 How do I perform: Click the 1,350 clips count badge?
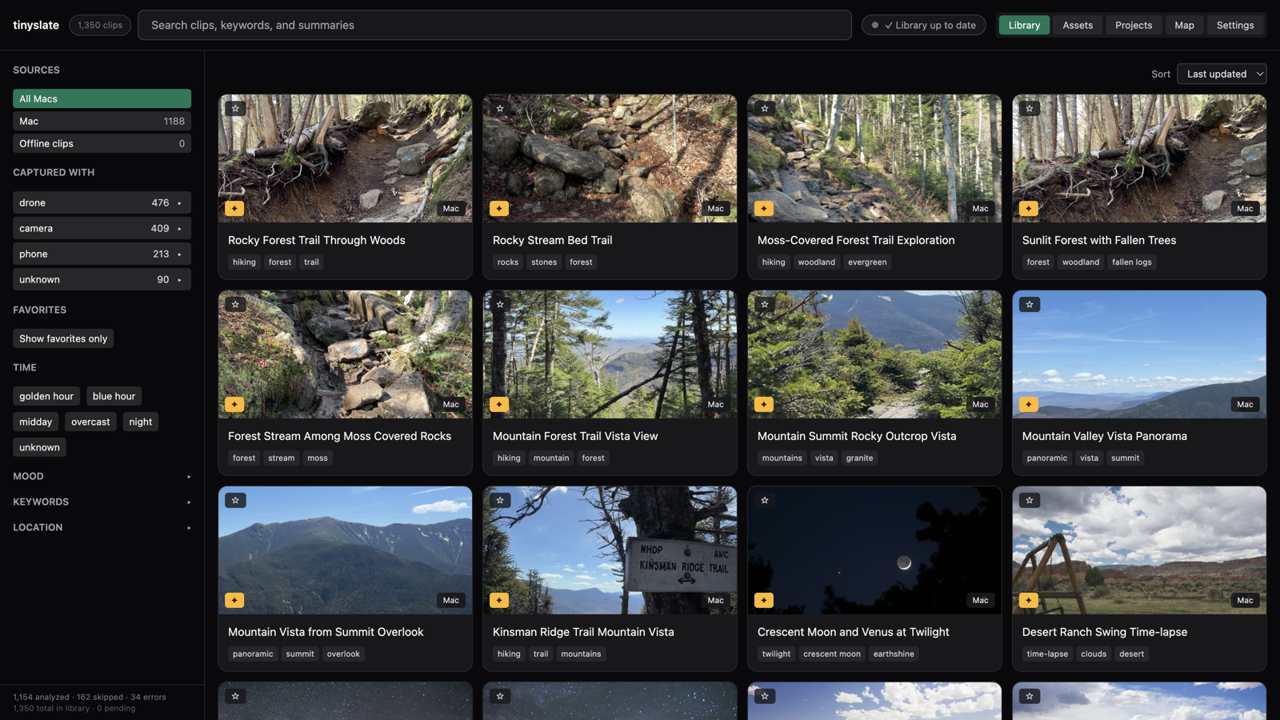tap(100, 25)
